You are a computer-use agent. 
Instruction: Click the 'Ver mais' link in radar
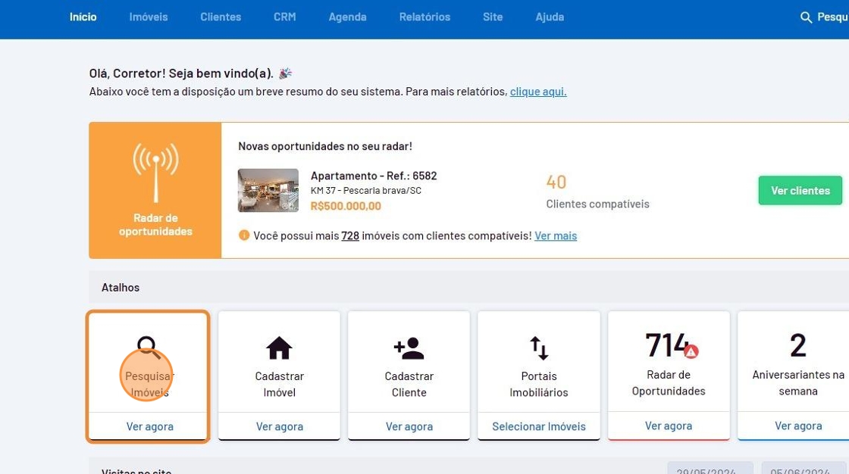coord(556,236)
